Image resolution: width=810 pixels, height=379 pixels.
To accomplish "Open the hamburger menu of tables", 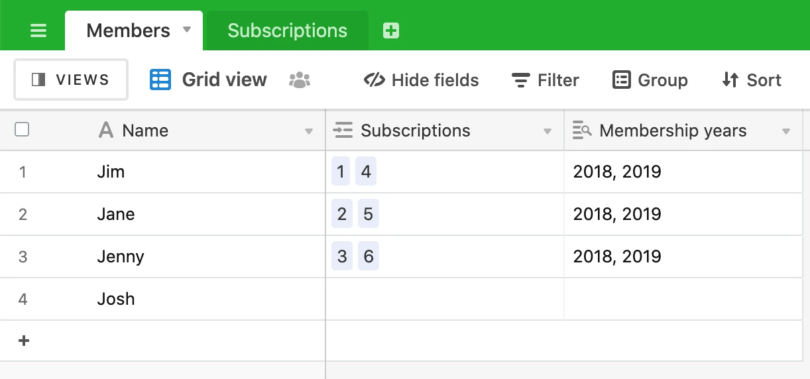I will (x=38, y=30).
